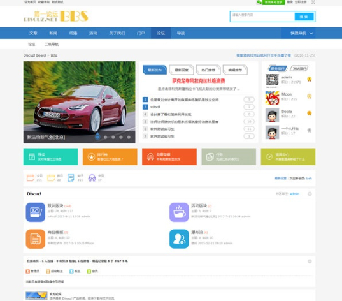Open the 瀑布流 blue users icon
Image resolution: width=342 pixels, height=301 pixels.
tap(179, 239)
